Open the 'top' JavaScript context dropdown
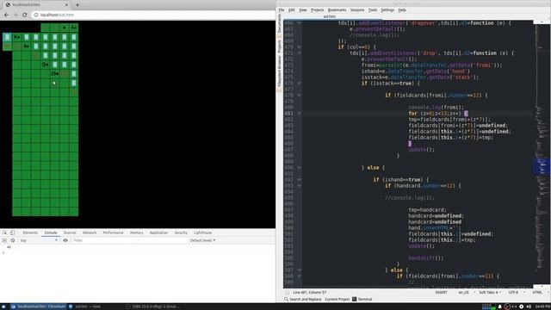Viewport: 551px width, 310px height. click(39, 240)
